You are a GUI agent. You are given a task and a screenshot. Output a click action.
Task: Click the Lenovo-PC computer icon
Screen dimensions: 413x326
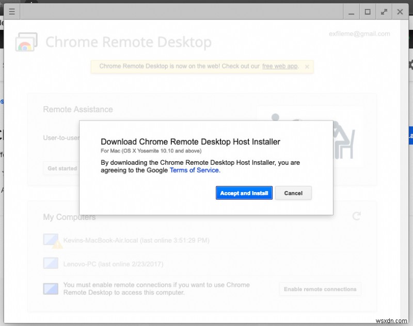(x=50, y=263)
